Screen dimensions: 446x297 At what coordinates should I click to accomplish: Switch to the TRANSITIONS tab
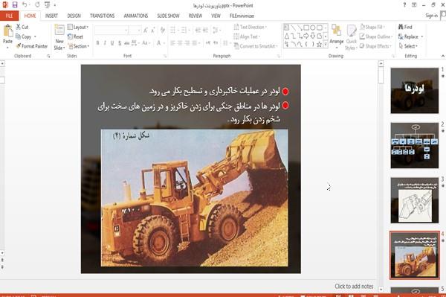click(102, 16)
